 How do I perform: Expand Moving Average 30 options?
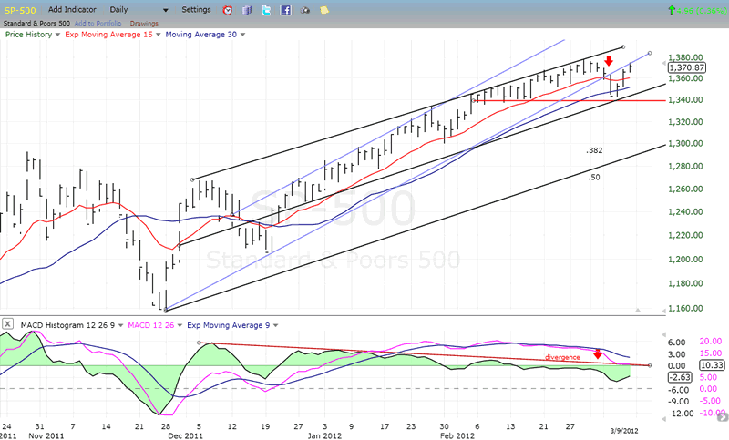pyautogui.click(x=242, y=35)
